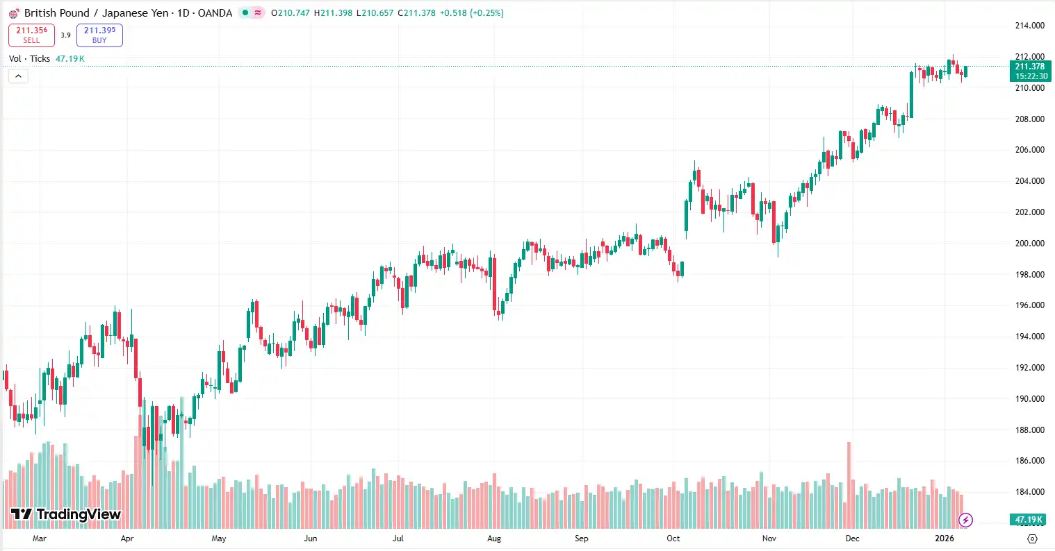The height and width of the screenshot is (551, 1055).
Task: Click the 47.19K volume readout
Action: click(x=69, y=58)
